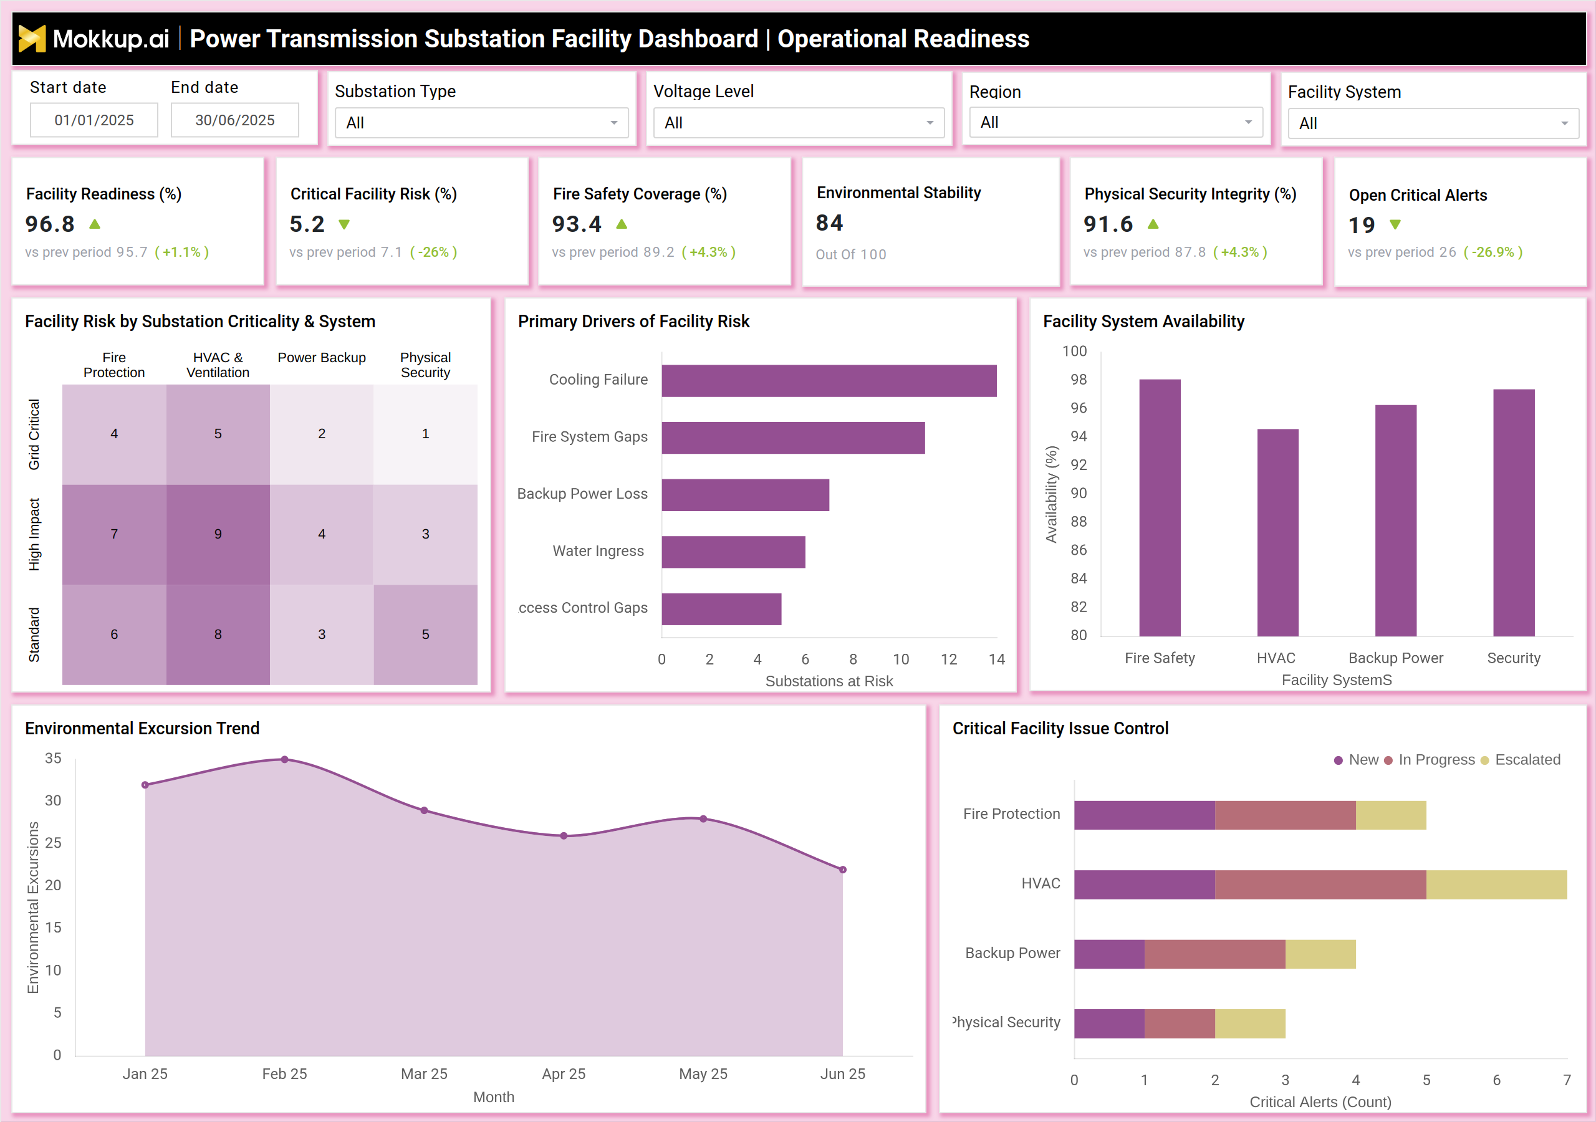The width and height of the screenshot is (1596, 1122).
Task: Click the Facility Risk by Substation Criticality title
Action: click(200, 321)
